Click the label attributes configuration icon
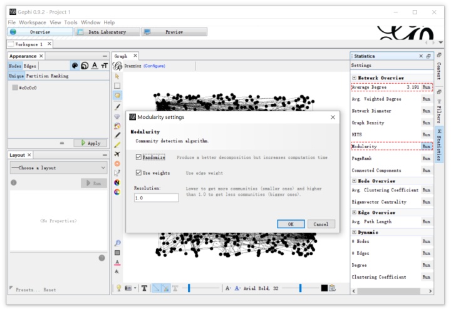 pyautogui.click(x=332, y=288)
